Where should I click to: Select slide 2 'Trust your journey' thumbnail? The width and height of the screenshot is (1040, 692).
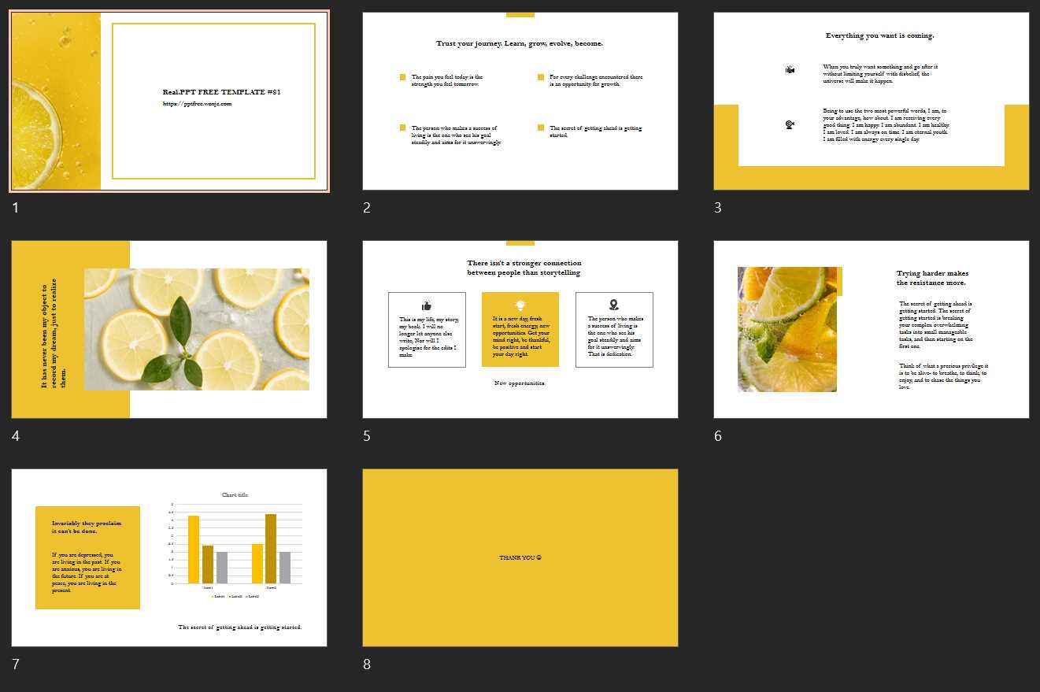tap(520, 102)
